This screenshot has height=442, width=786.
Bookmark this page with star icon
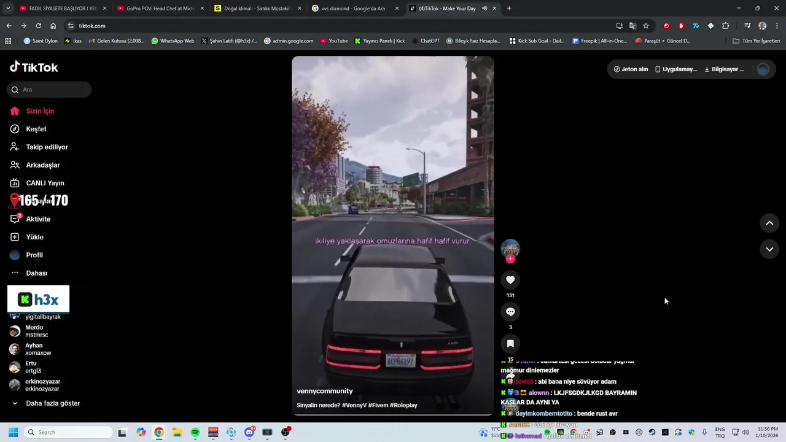point(646,26)
